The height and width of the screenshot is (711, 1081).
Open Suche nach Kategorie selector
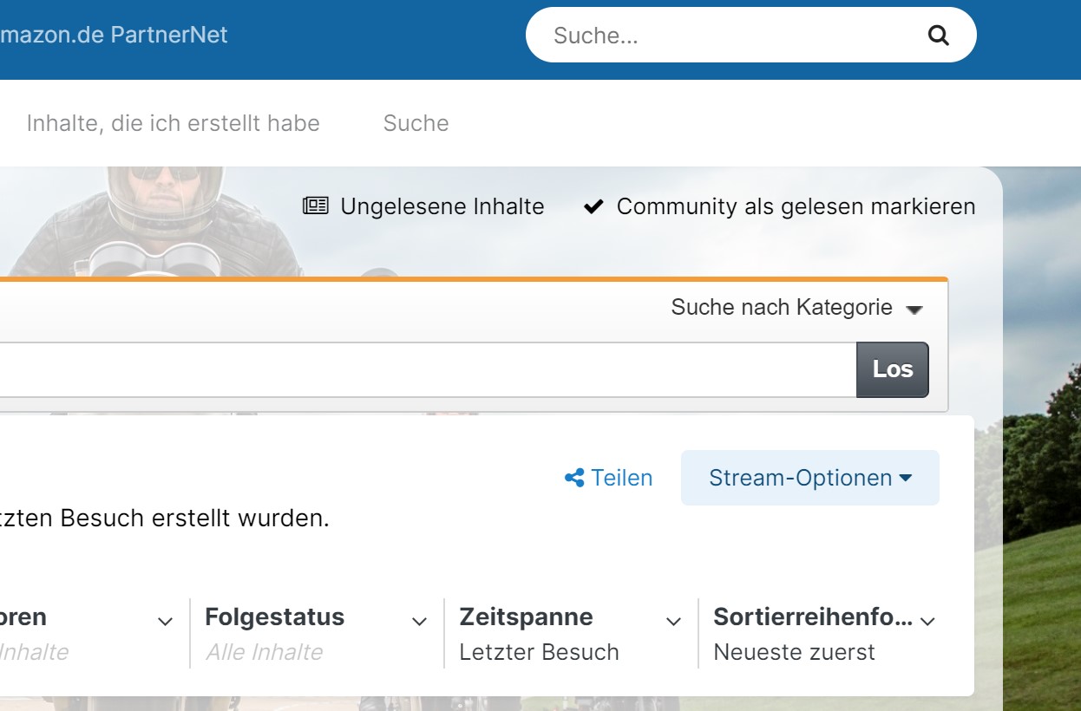(796, 308)
